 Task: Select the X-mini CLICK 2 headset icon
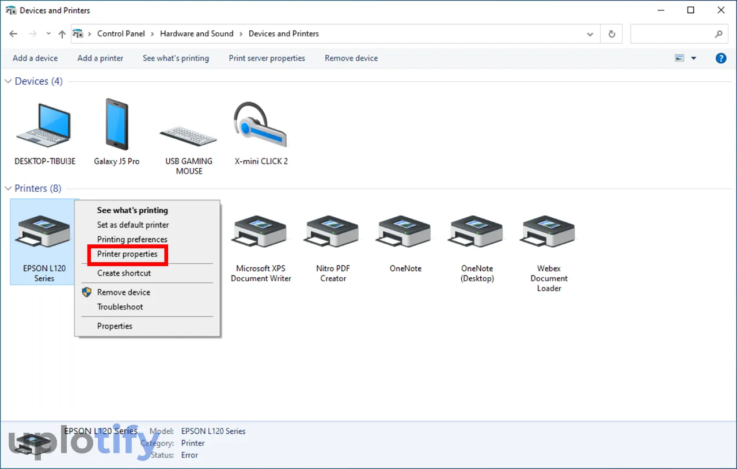[260, 124]
